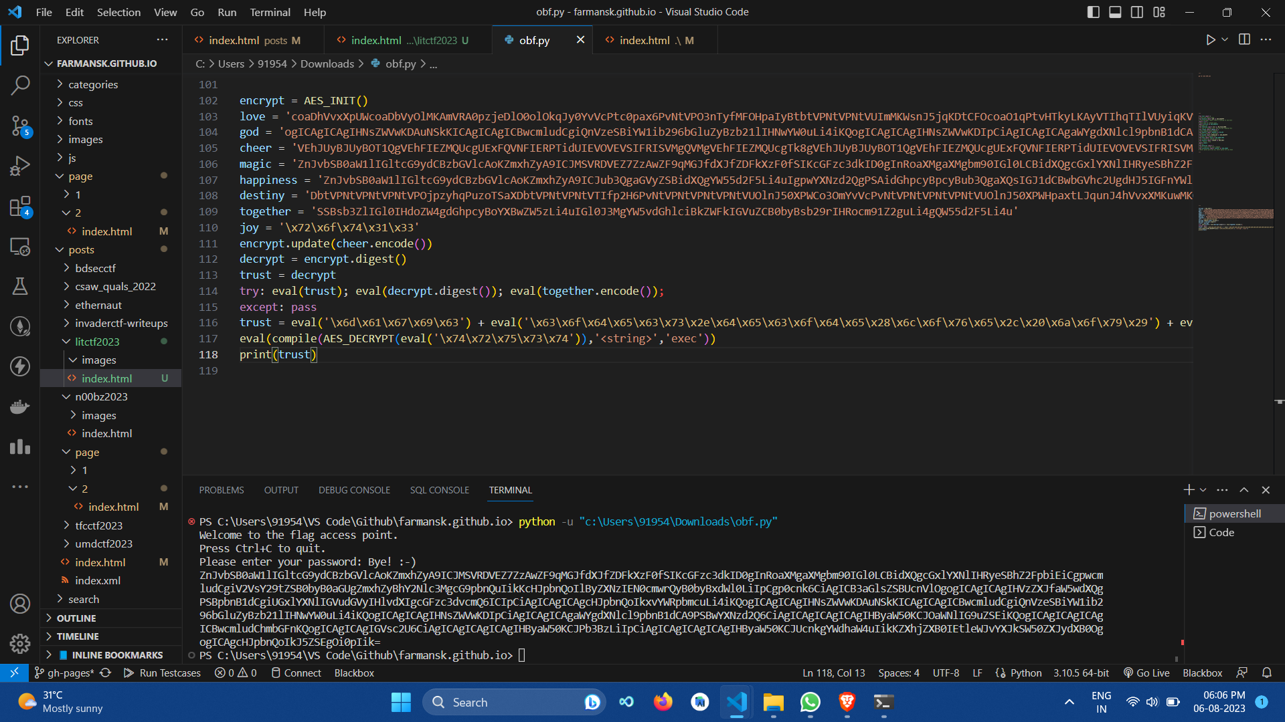Toggle the Secondary Side Bar layout
1285x722 pixels.
point(1137,12)
